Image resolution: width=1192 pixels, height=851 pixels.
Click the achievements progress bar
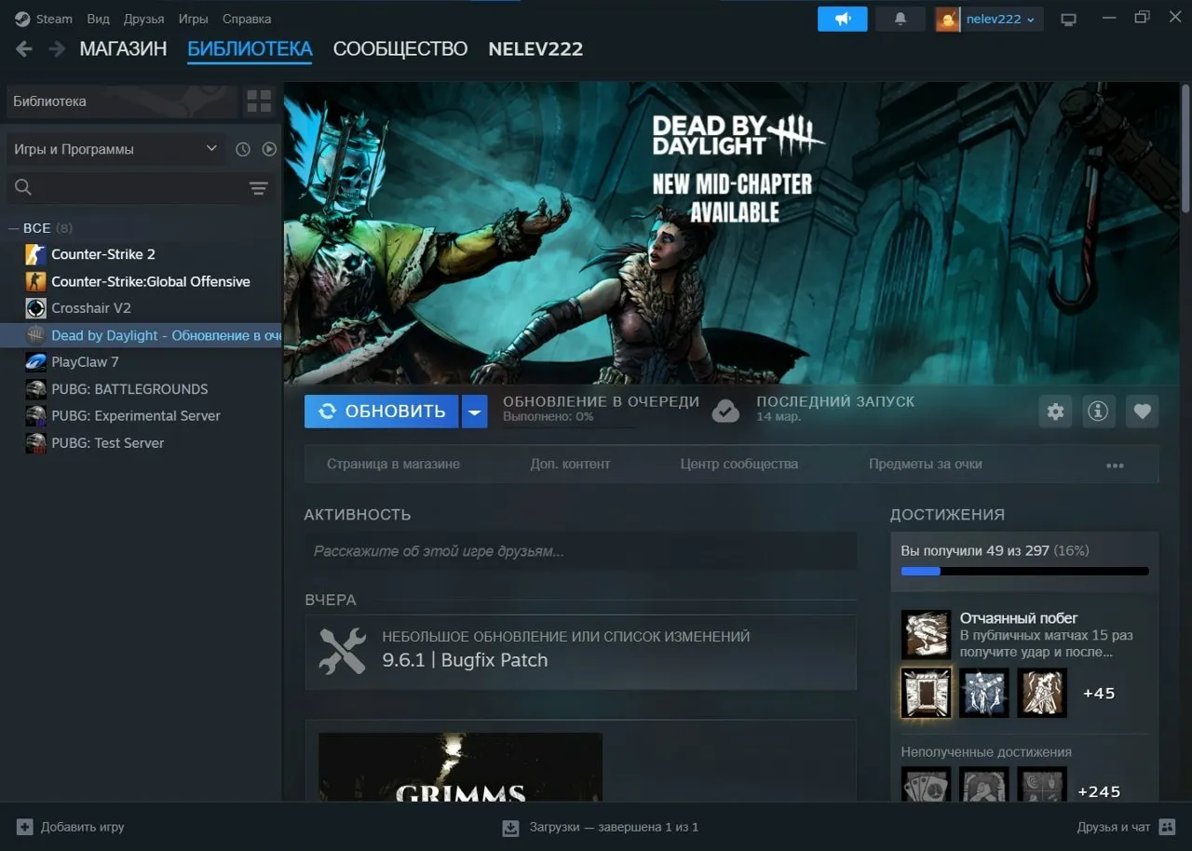[x=1024, y=572]
